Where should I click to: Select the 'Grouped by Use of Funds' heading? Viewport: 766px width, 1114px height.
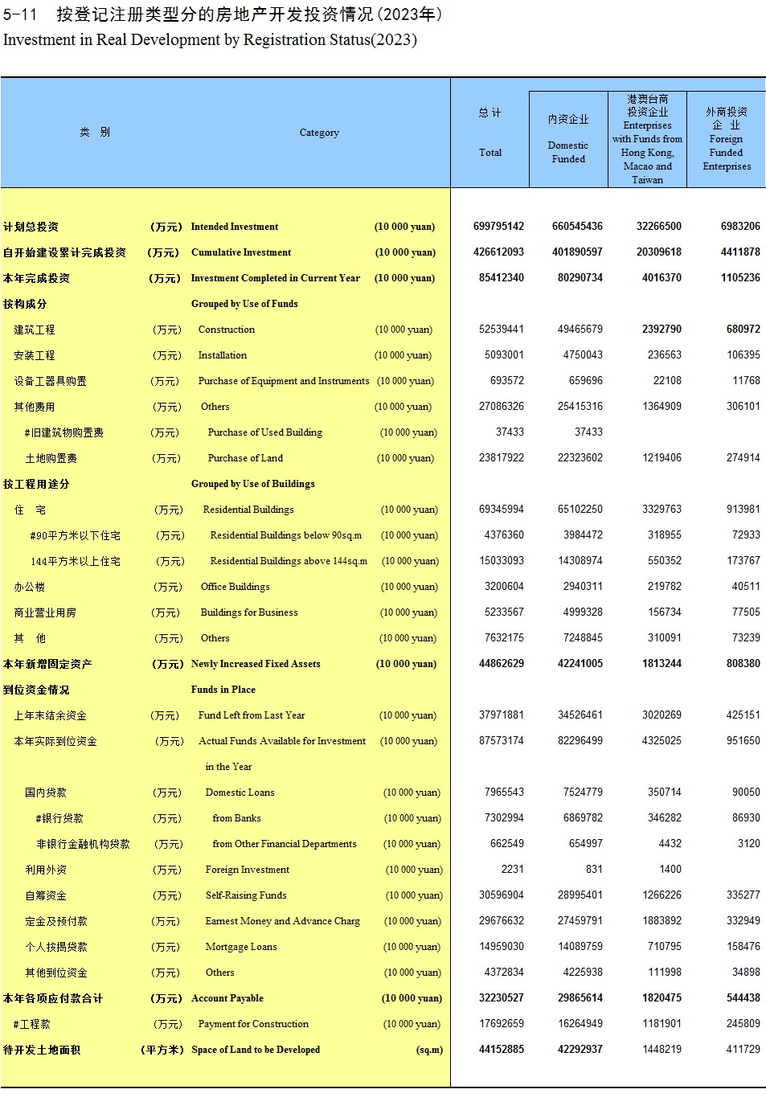point(244,304)
